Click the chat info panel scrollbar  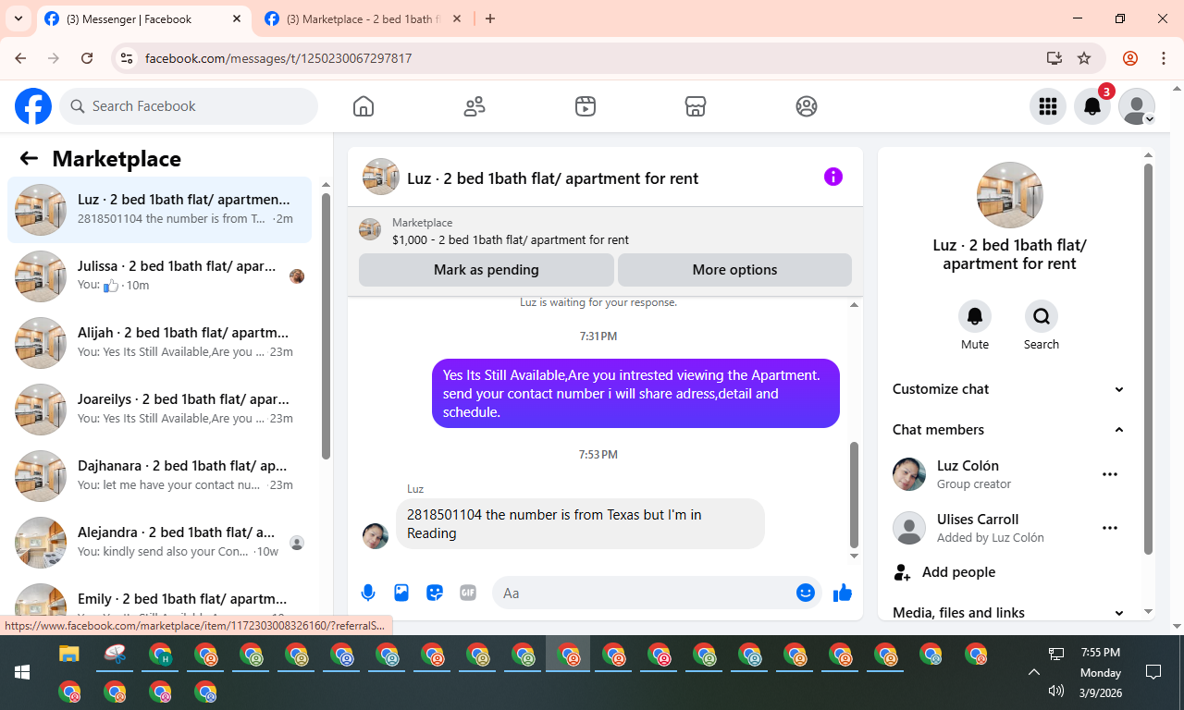pos(1148,359)
